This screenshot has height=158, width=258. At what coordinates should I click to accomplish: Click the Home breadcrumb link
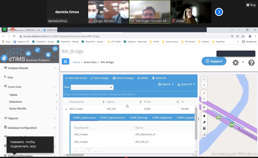tap(76, 62)
